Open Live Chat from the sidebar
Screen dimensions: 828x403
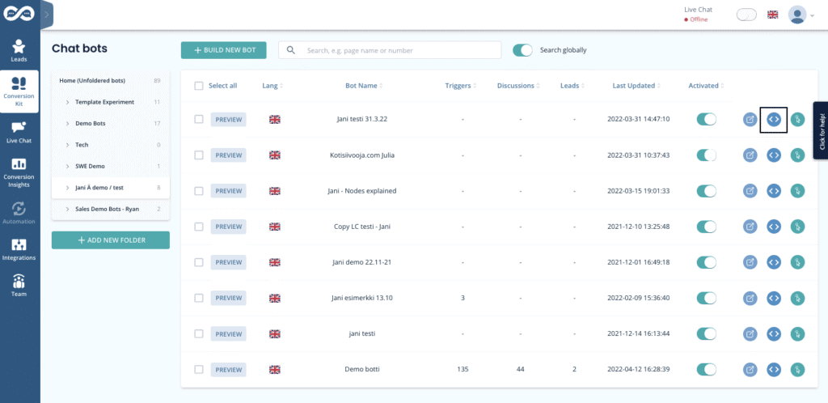click(19, 133)
